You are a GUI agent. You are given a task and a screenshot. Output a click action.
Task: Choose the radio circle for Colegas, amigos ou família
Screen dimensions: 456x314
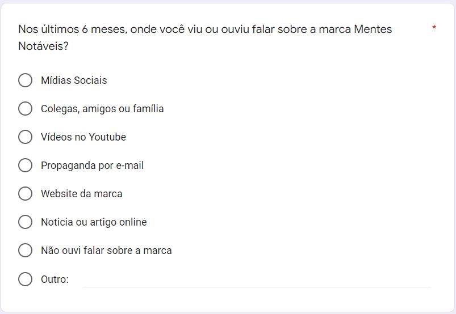[26, 109]
